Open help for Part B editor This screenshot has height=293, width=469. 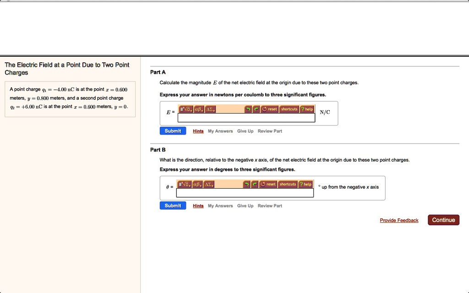click(x=305, y=184)
